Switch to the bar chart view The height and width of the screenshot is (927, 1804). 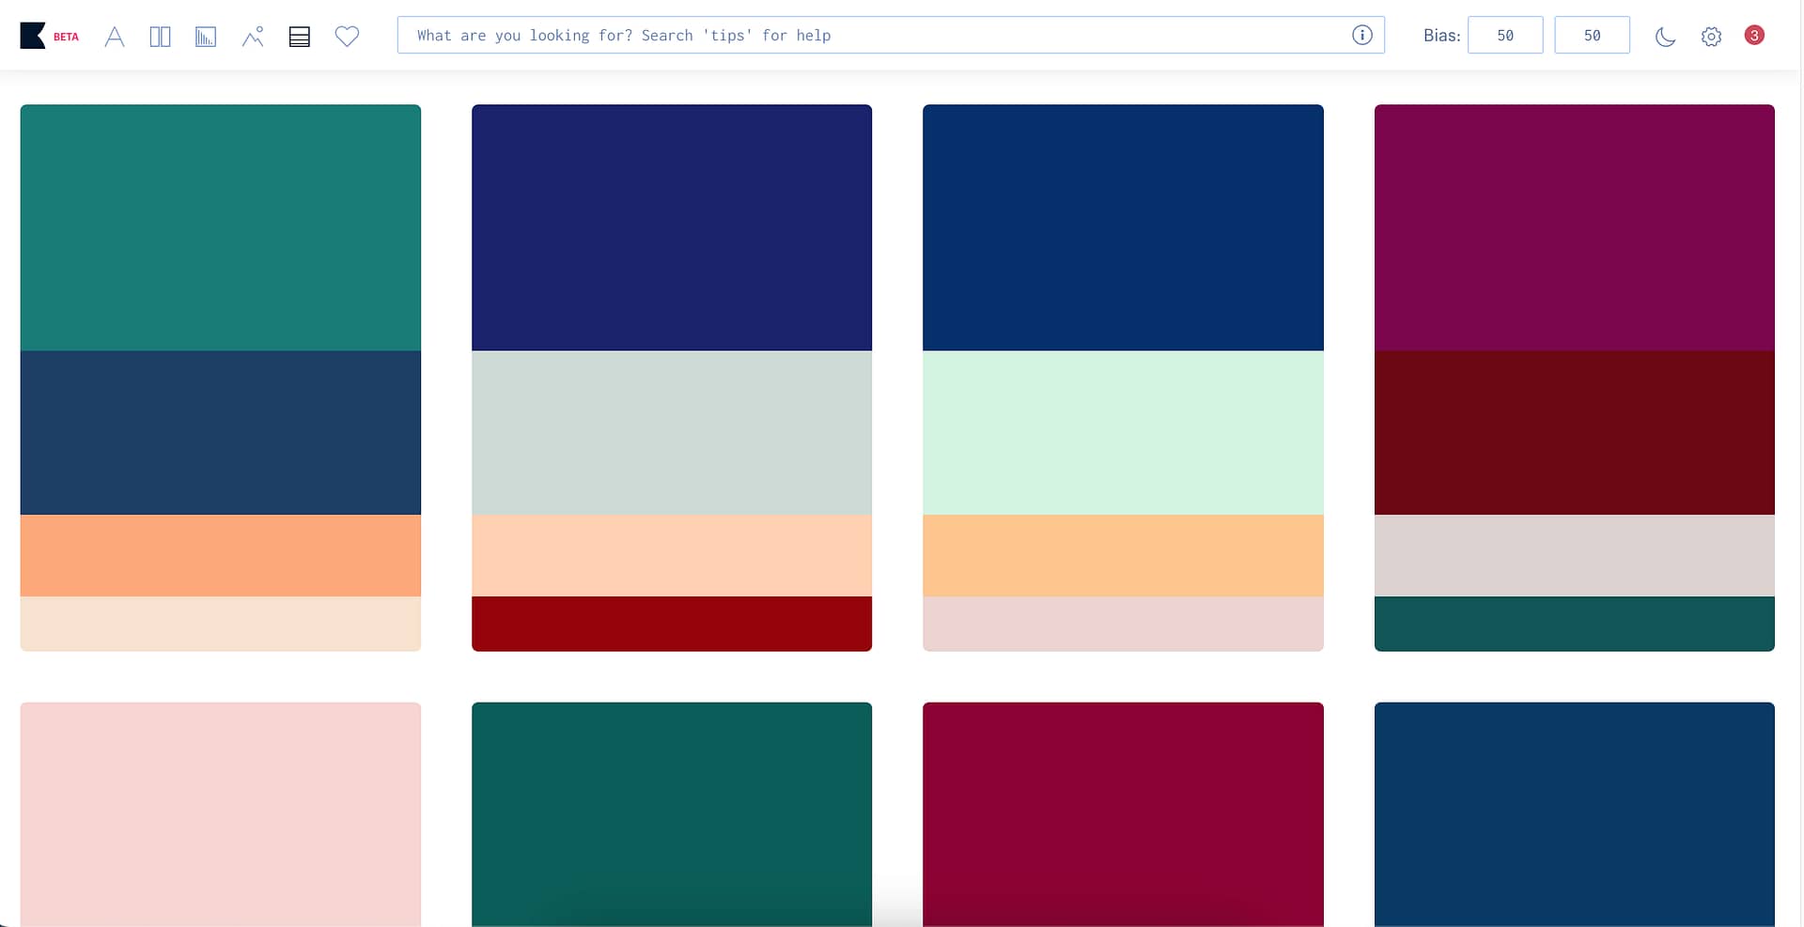click(x=206, y=37)
